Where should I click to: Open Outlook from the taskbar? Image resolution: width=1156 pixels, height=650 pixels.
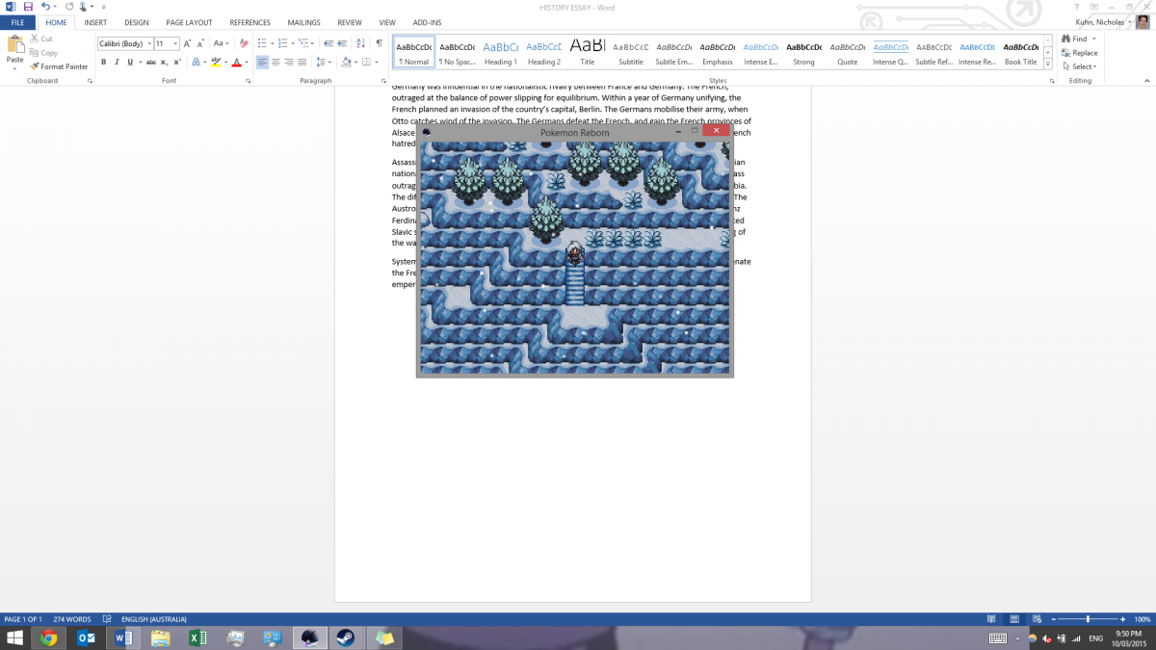click(86, 637)
